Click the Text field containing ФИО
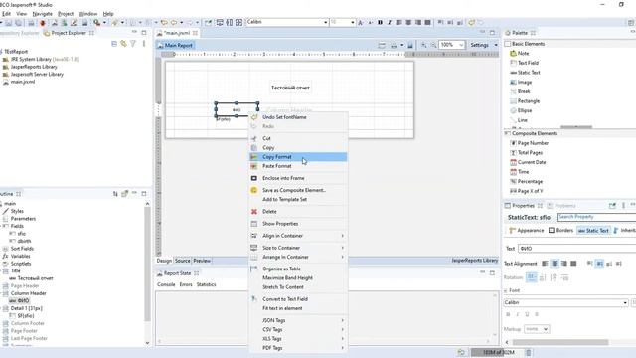This screenshot has height=358, width=636. coord(576,249)
